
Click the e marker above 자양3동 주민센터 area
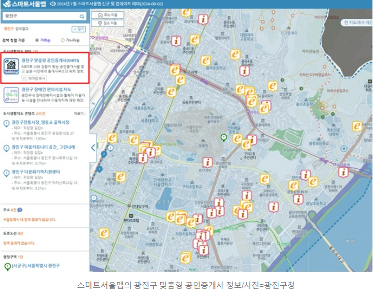point(186,258)
